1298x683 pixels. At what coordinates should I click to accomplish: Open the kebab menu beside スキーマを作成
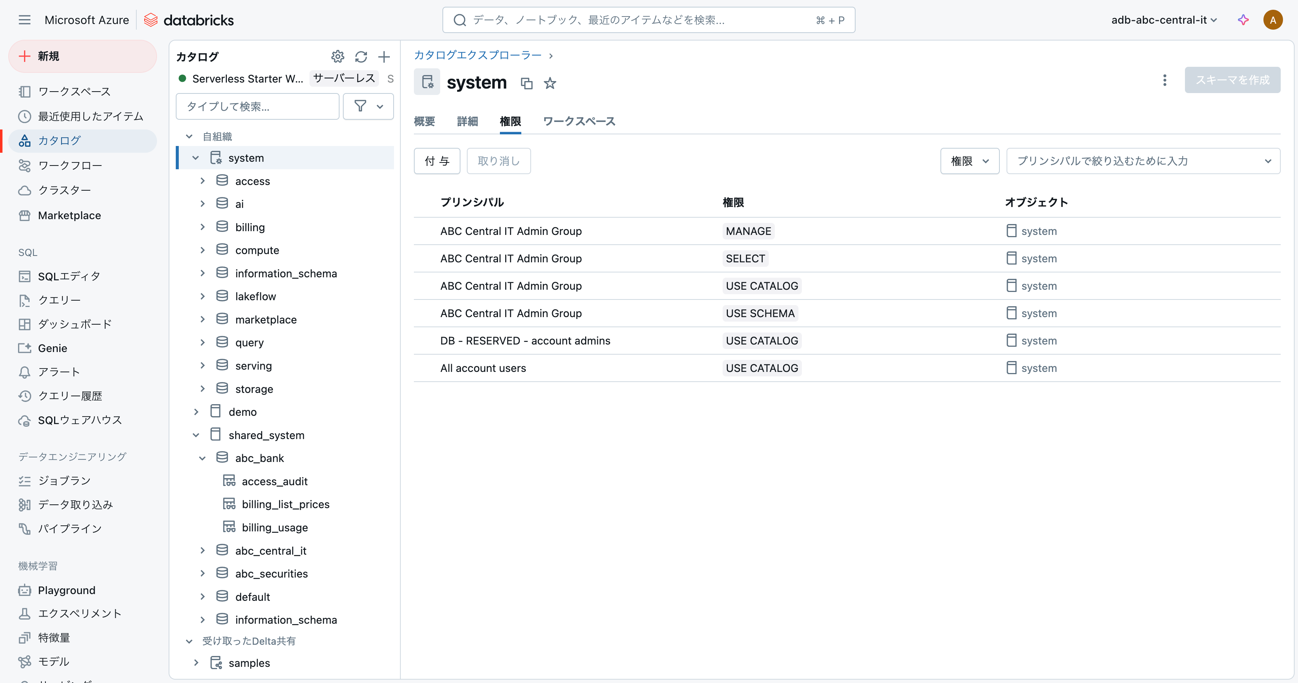[1164, 80]
